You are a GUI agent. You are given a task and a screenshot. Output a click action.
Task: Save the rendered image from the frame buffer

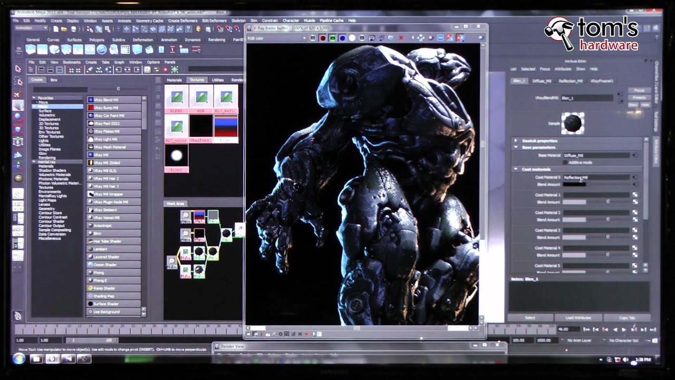[x=372, y=38]
